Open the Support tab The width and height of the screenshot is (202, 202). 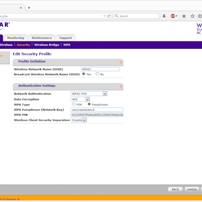(66, 38)
